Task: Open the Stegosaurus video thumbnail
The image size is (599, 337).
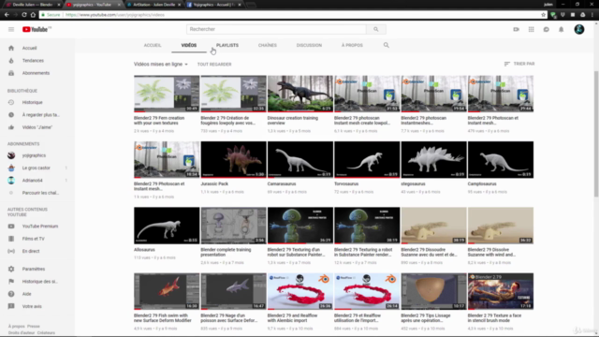Action: 433,160
